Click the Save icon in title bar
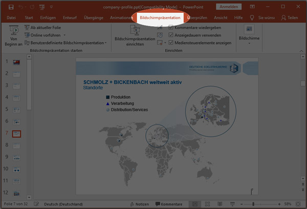Image resolution: width=307 pixels, height=209 pixels. [x=11, y=7]
